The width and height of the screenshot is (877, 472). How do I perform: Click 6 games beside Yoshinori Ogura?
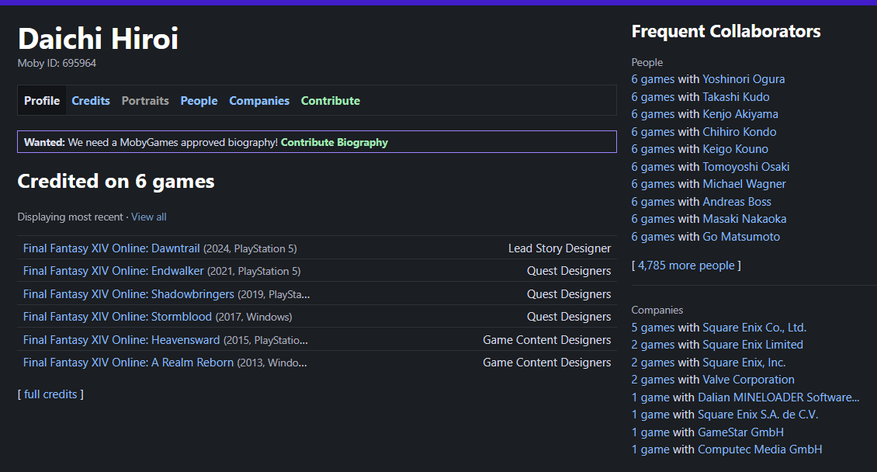653,79
